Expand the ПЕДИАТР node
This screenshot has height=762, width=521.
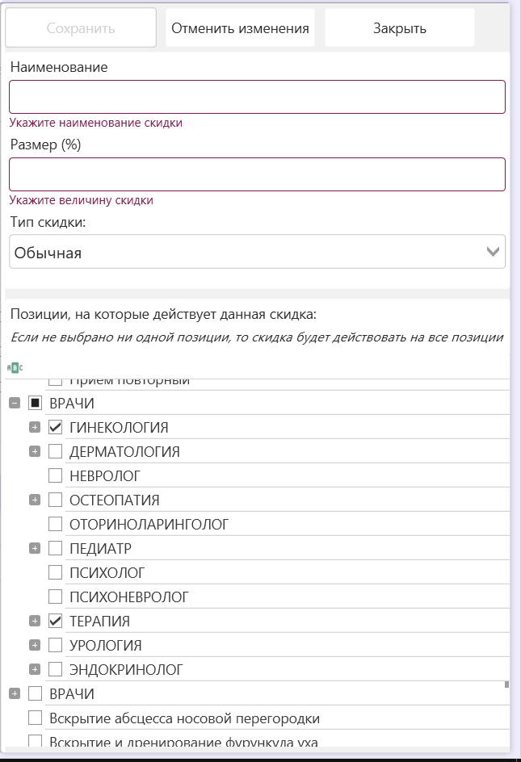tap(35, 548)
